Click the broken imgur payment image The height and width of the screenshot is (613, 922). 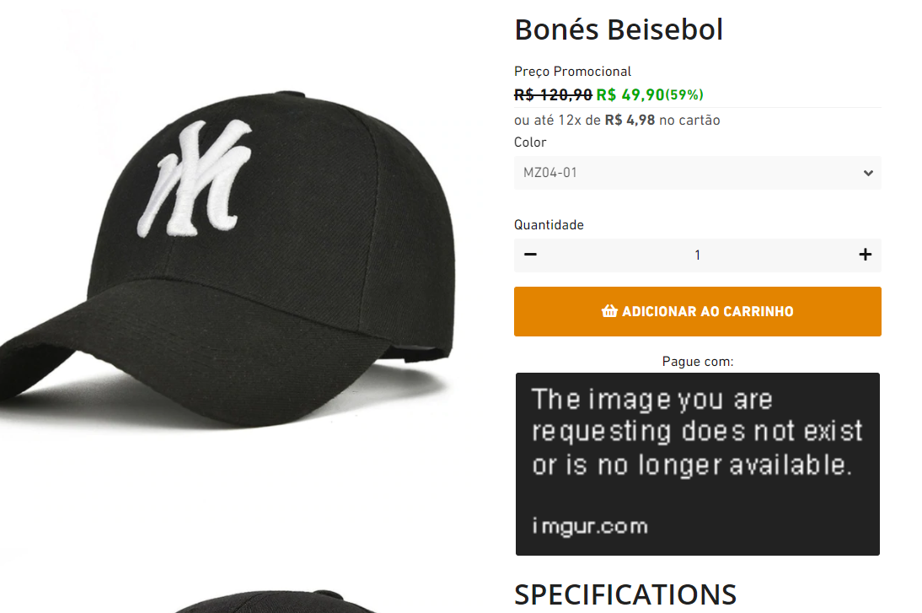pos(697,464)
